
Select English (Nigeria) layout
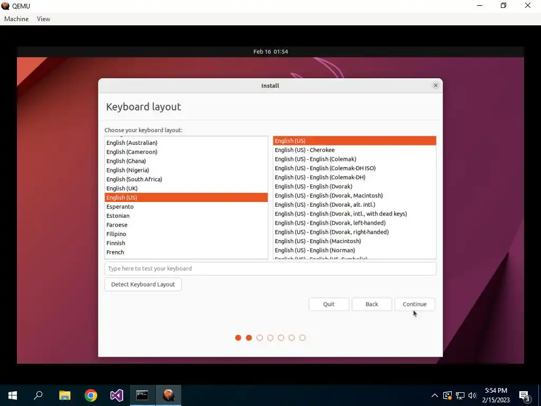[x=186, y=170]
